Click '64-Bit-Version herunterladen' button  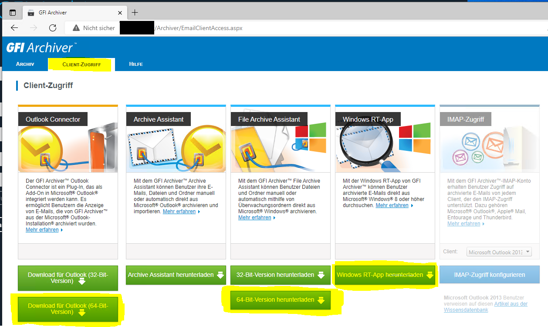pos(281,300)
